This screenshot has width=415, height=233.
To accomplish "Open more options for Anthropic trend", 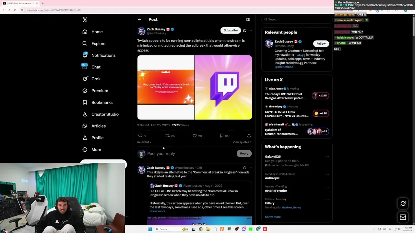I will pos(327,175).
